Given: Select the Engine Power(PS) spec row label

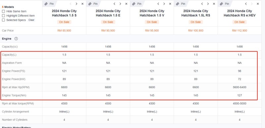Looking at the screenshot, I should (14, 71).
